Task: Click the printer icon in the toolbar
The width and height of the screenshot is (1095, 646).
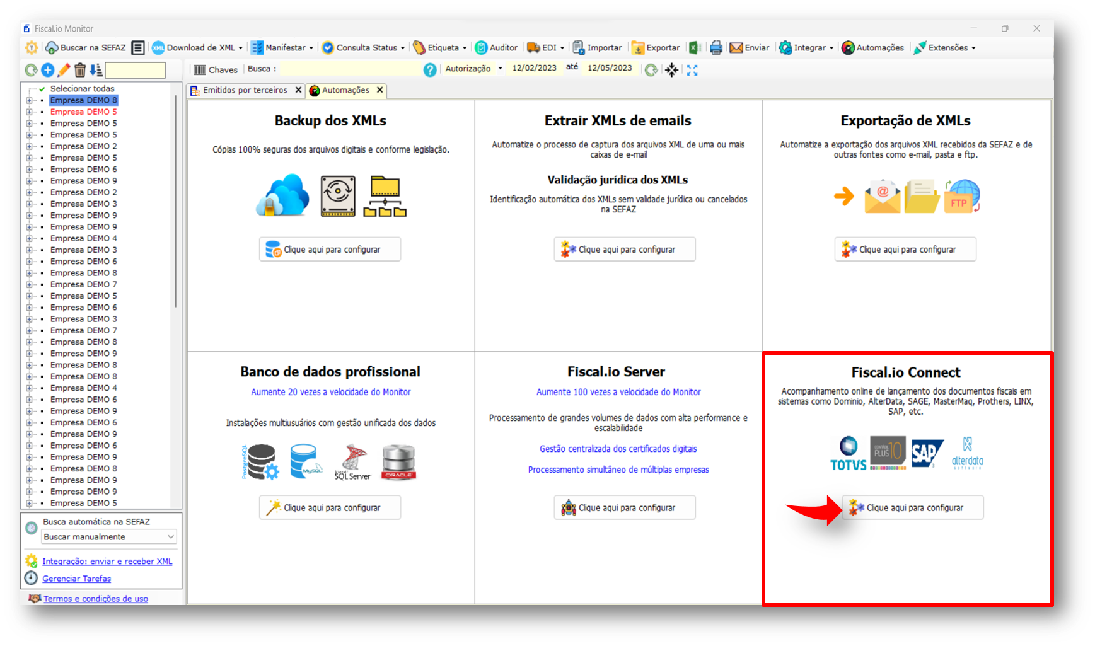Action: click(716, 47)
